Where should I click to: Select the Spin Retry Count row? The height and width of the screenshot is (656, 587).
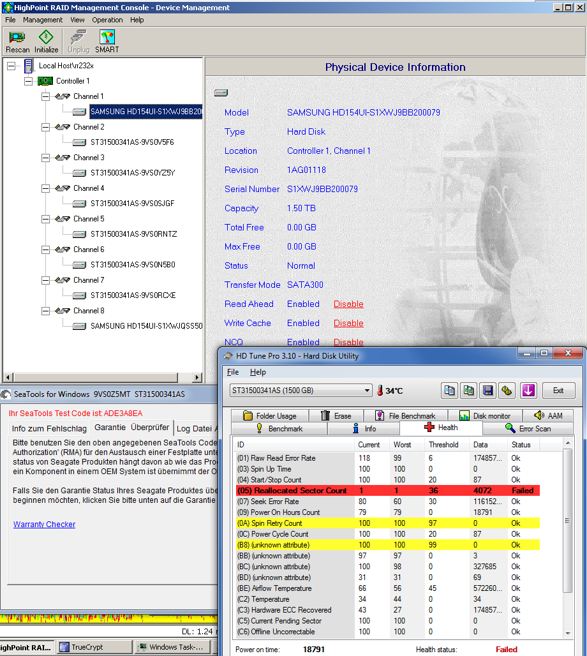pos(387,523)
